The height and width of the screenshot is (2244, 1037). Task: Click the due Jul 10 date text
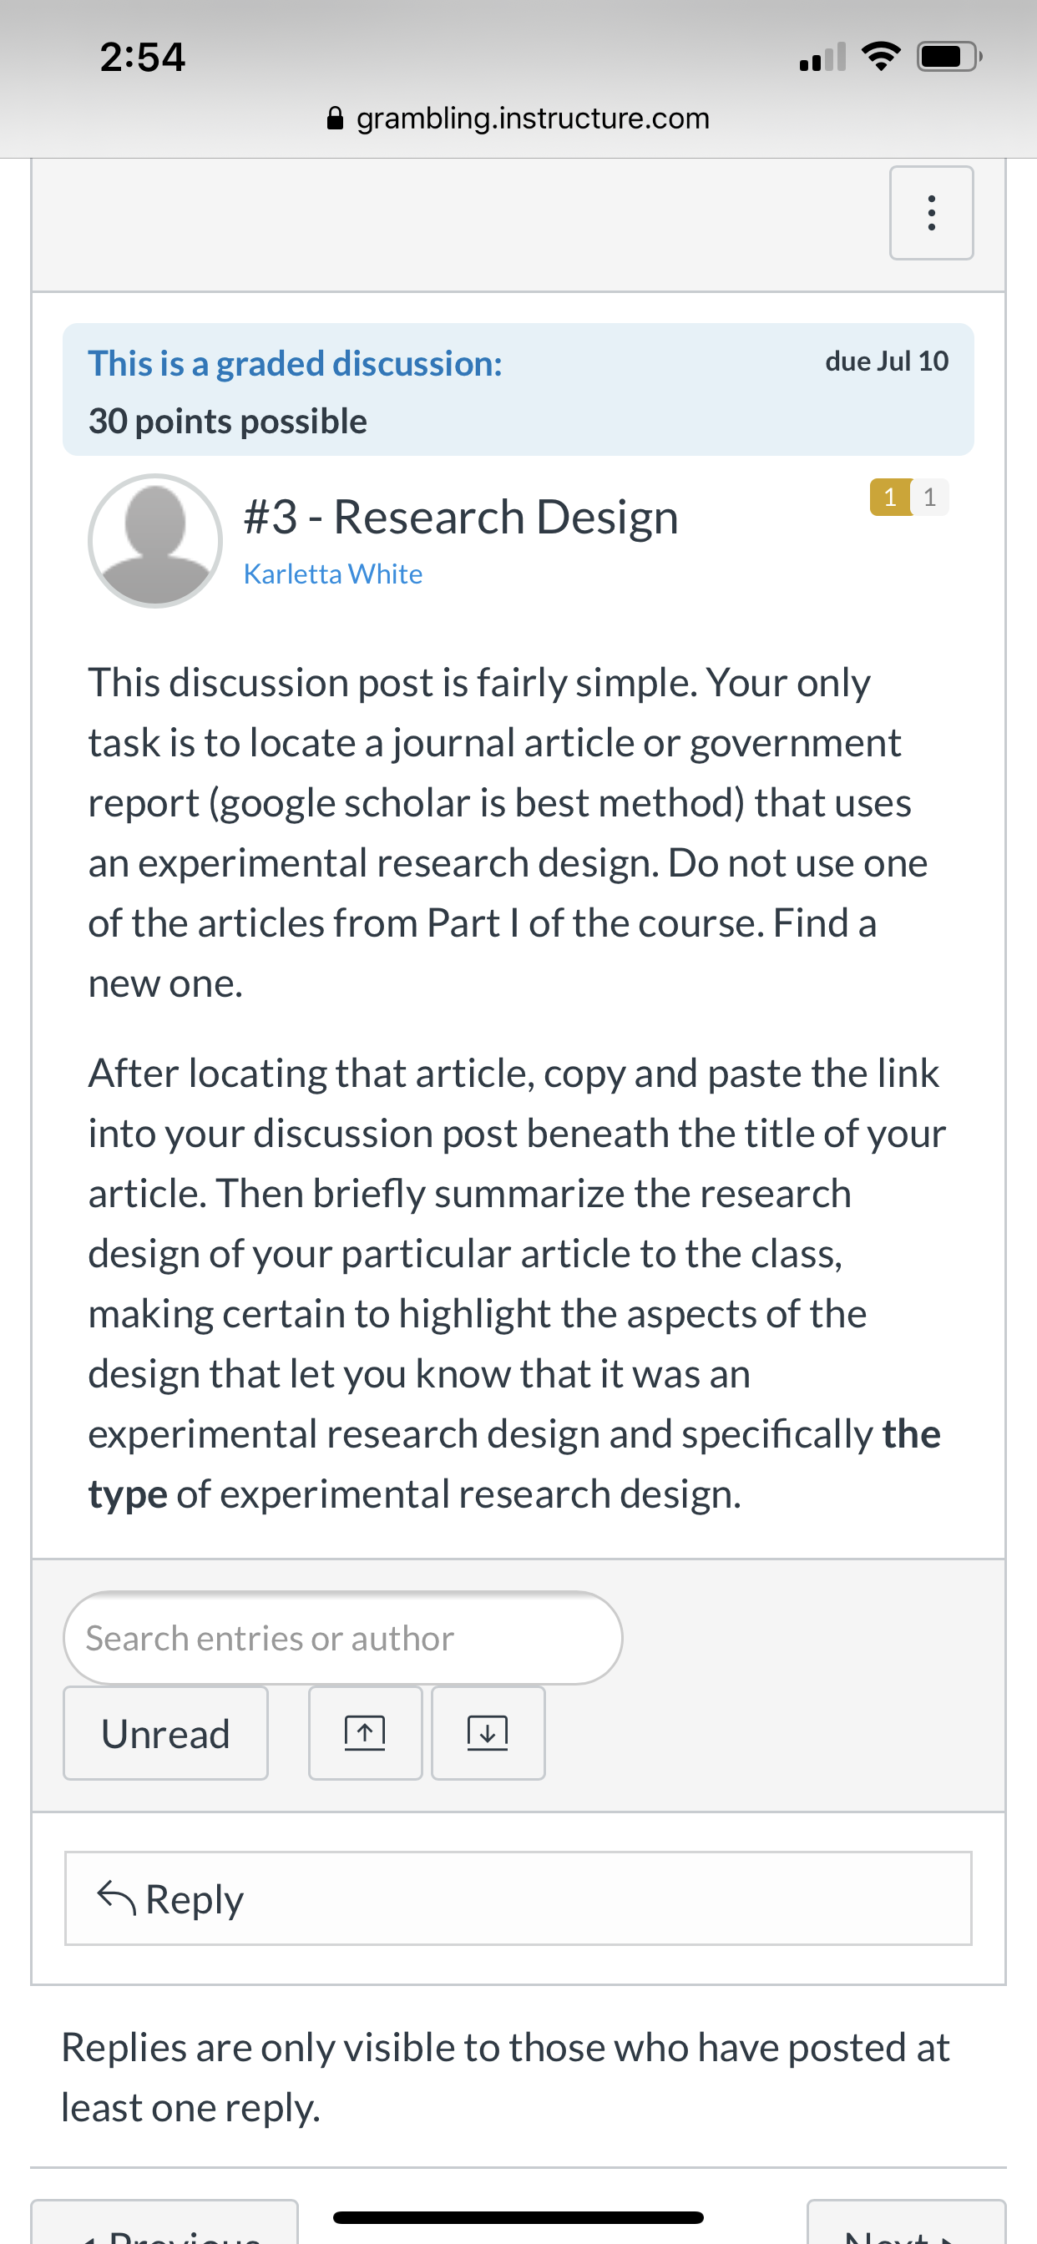(x=887, y=361)
